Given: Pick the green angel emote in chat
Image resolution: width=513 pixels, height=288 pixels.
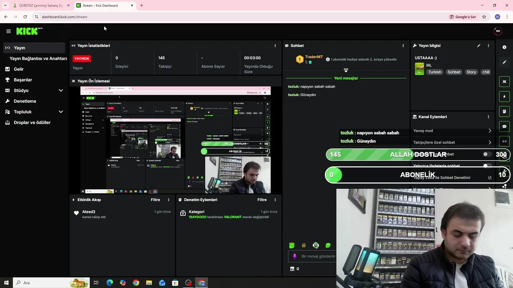Looking at the screenshot, I should coord(292,245).
